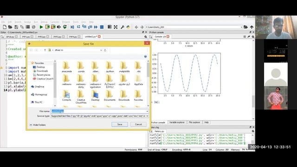Open the Save as type dropdown

[147, 116]
